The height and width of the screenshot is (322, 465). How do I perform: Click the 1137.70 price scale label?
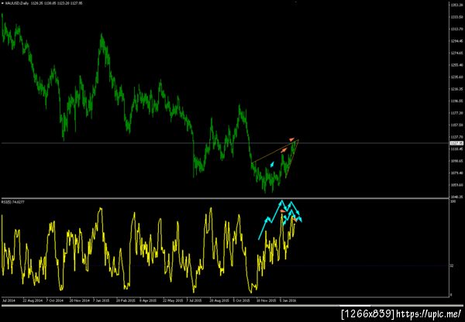(457, 137)
